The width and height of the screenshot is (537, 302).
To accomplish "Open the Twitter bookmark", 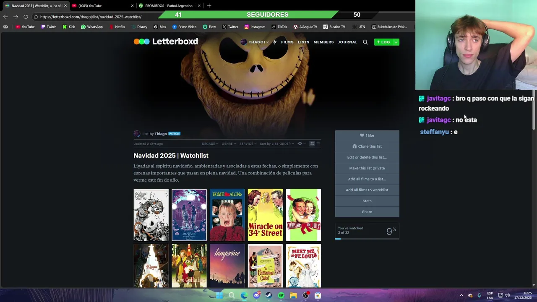I will [230, 27].
